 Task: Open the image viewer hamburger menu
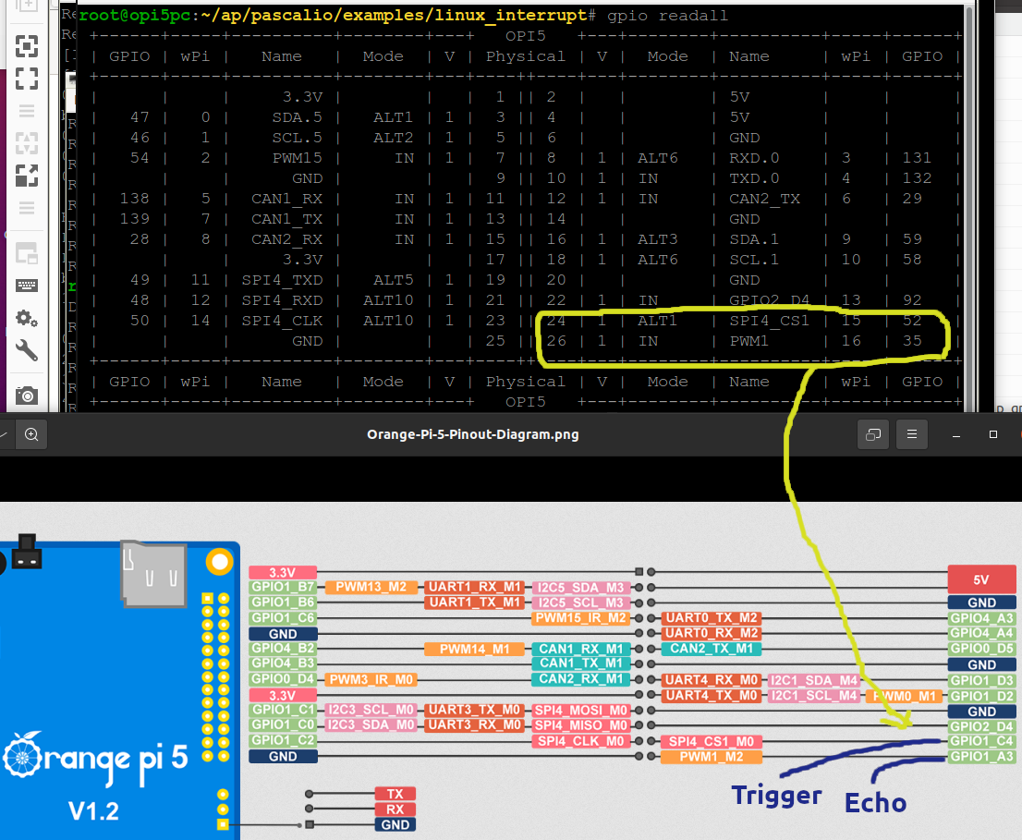point(912,434)
